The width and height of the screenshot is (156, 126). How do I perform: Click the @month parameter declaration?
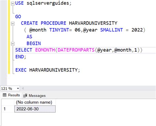[x=38, y=30]
